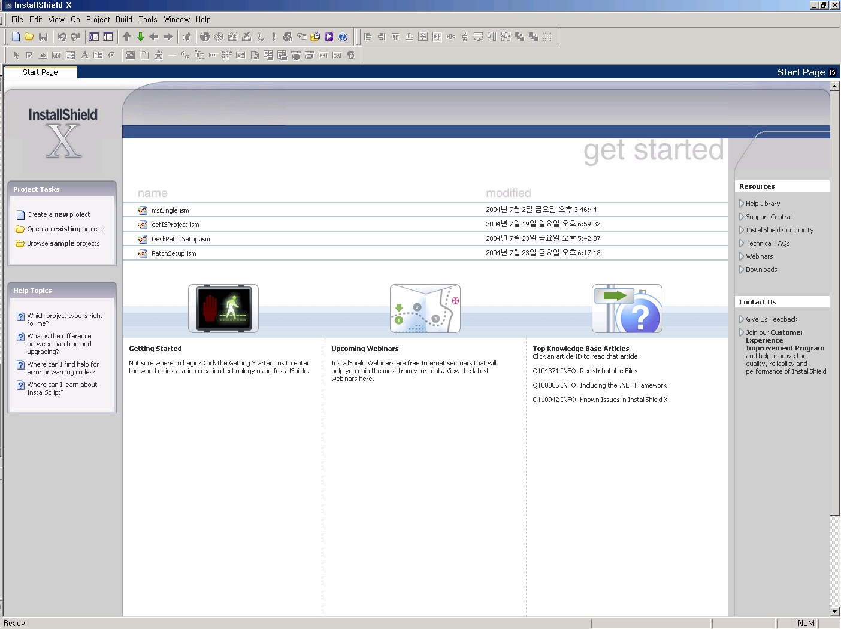Screen dimensions: 841x629
Task: Click the align top edges icon
Action: tap(395, 37)
